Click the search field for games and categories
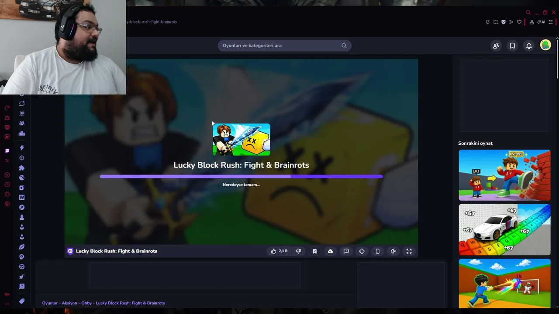 tap(285, 45)
